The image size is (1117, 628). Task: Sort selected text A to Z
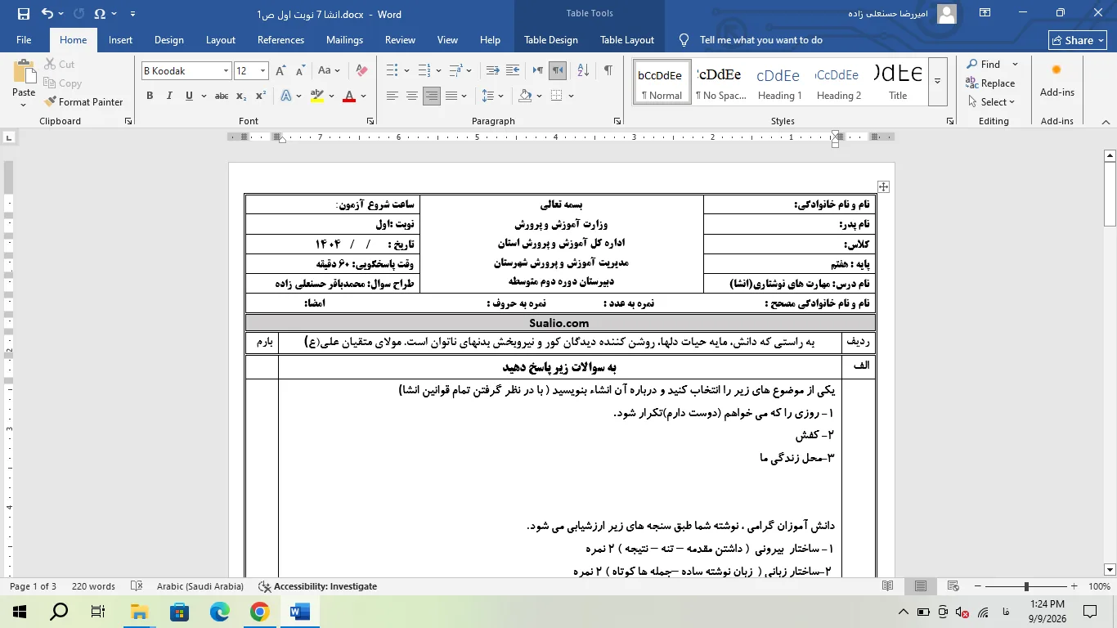pos(582,71)
